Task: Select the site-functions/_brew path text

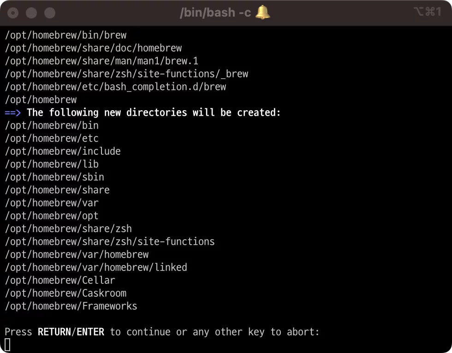Action: pyautogui.click(x=126, y=73)
